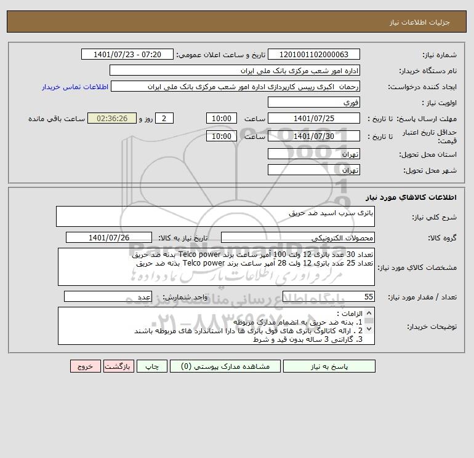Click the استان محل تحویل field تهران
The height and width of the screenshot is (458, 474).
314,154
